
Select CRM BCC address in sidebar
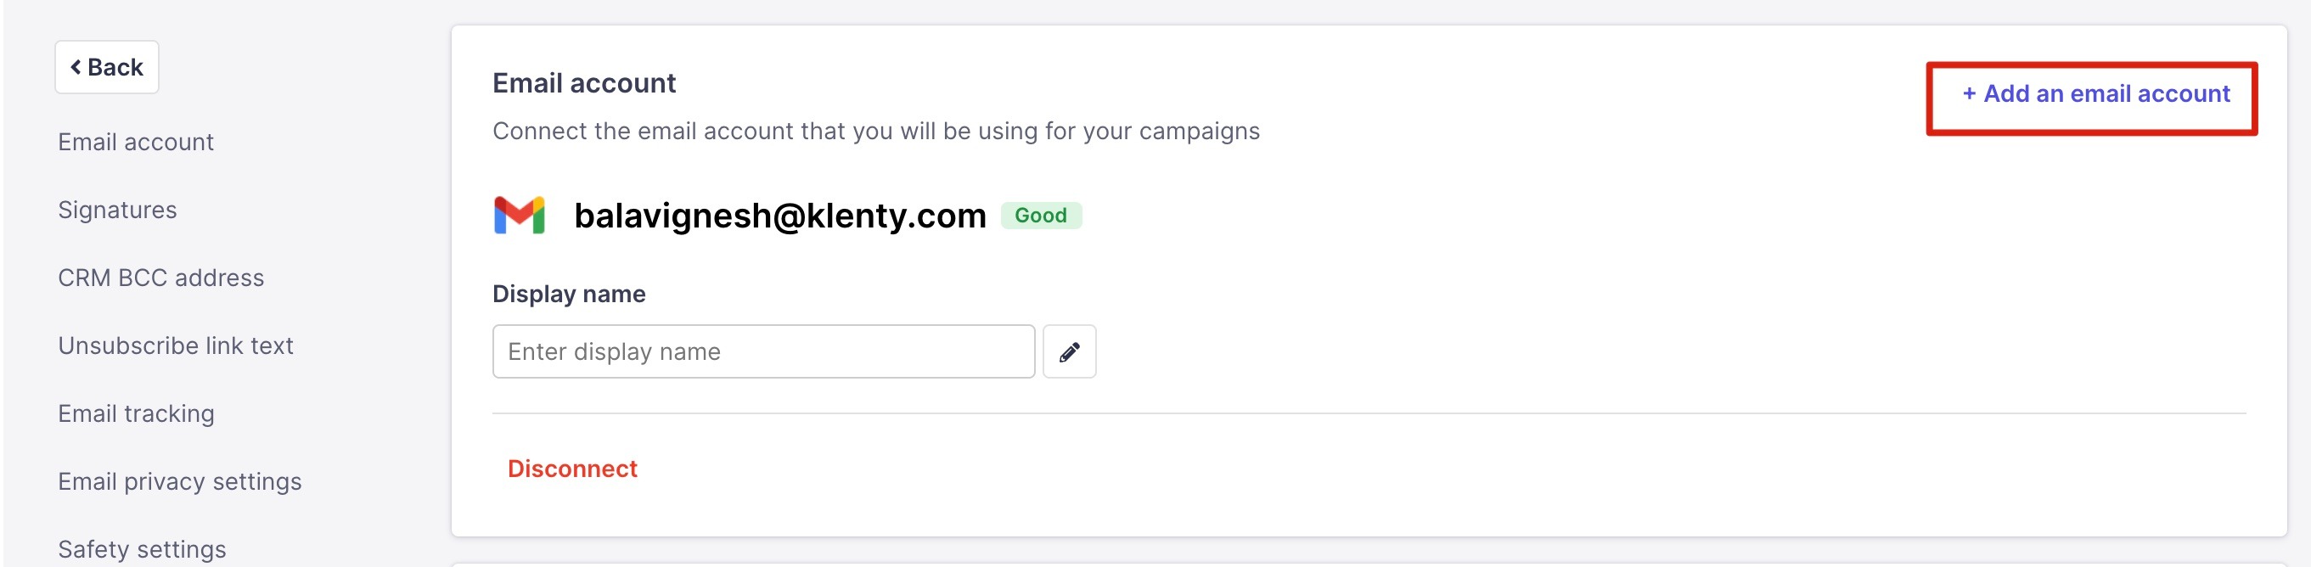tap(160, 278)
